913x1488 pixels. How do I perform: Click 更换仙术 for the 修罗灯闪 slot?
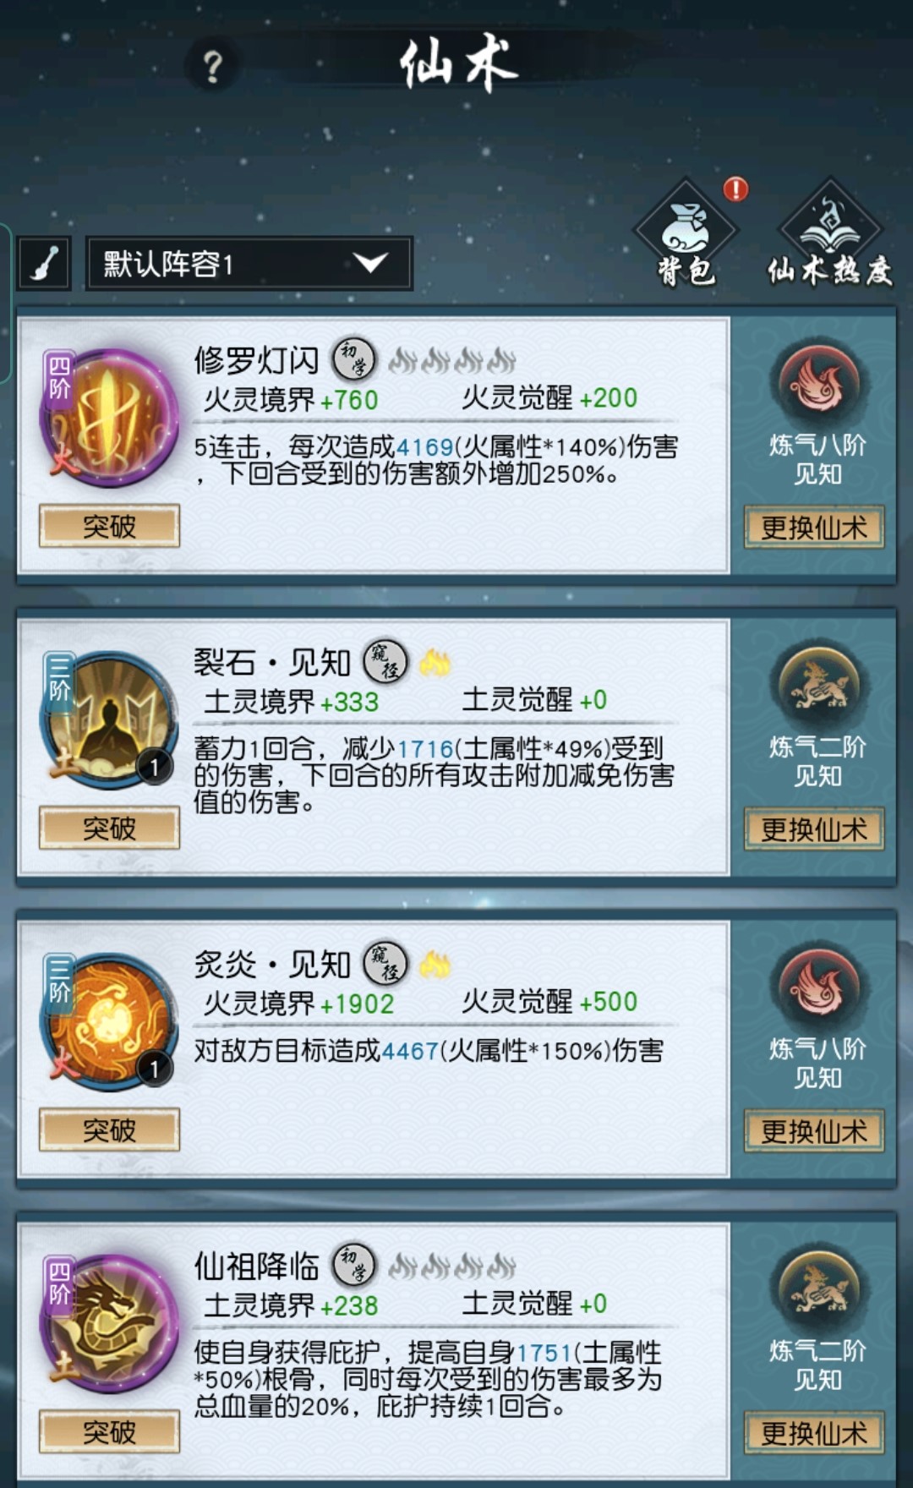(x=814, y=528)
